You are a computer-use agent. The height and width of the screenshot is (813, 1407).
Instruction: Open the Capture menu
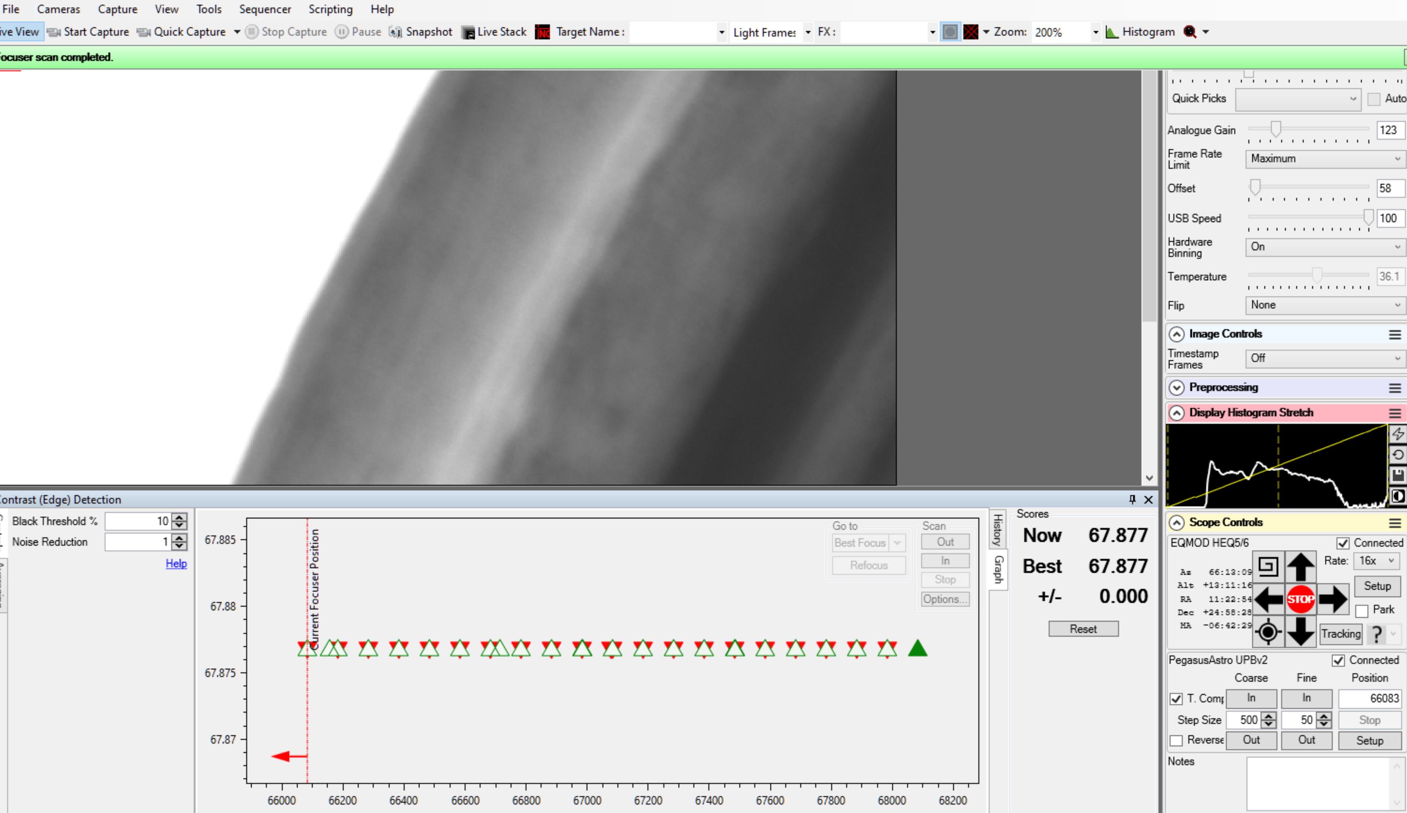coord(117,9)
